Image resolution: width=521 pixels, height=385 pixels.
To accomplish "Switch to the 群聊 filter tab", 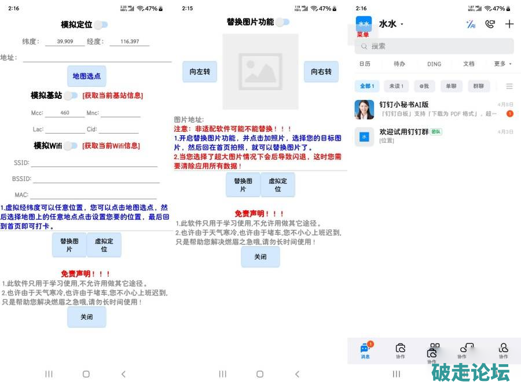I will (478, 86).
